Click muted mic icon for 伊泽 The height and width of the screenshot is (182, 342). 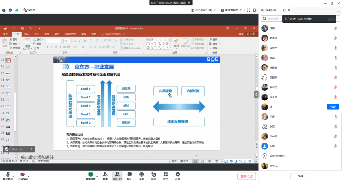coord(336,117)
